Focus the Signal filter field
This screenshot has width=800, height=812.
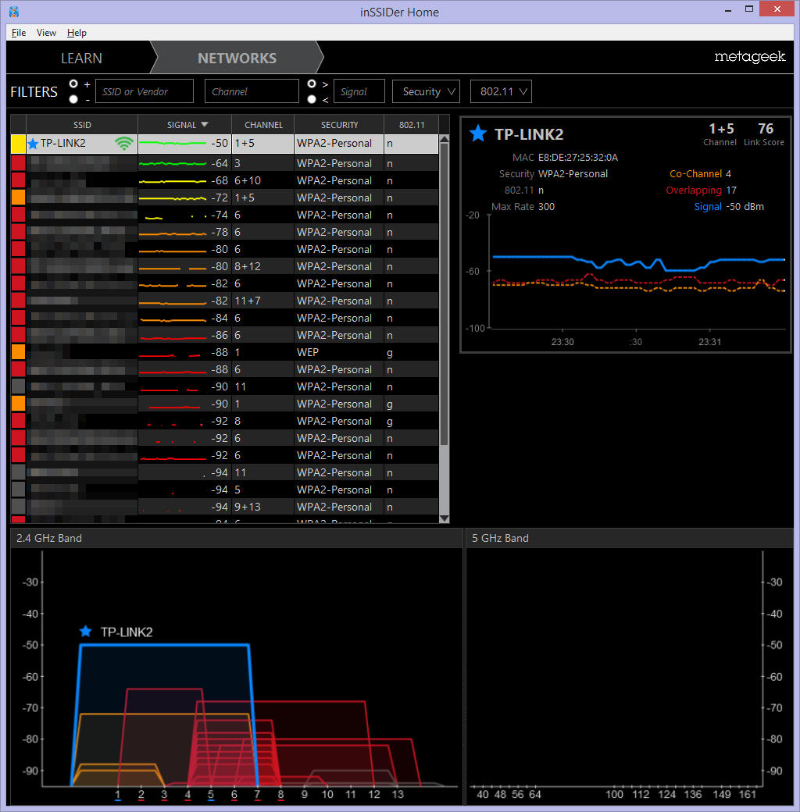[359, 91]
